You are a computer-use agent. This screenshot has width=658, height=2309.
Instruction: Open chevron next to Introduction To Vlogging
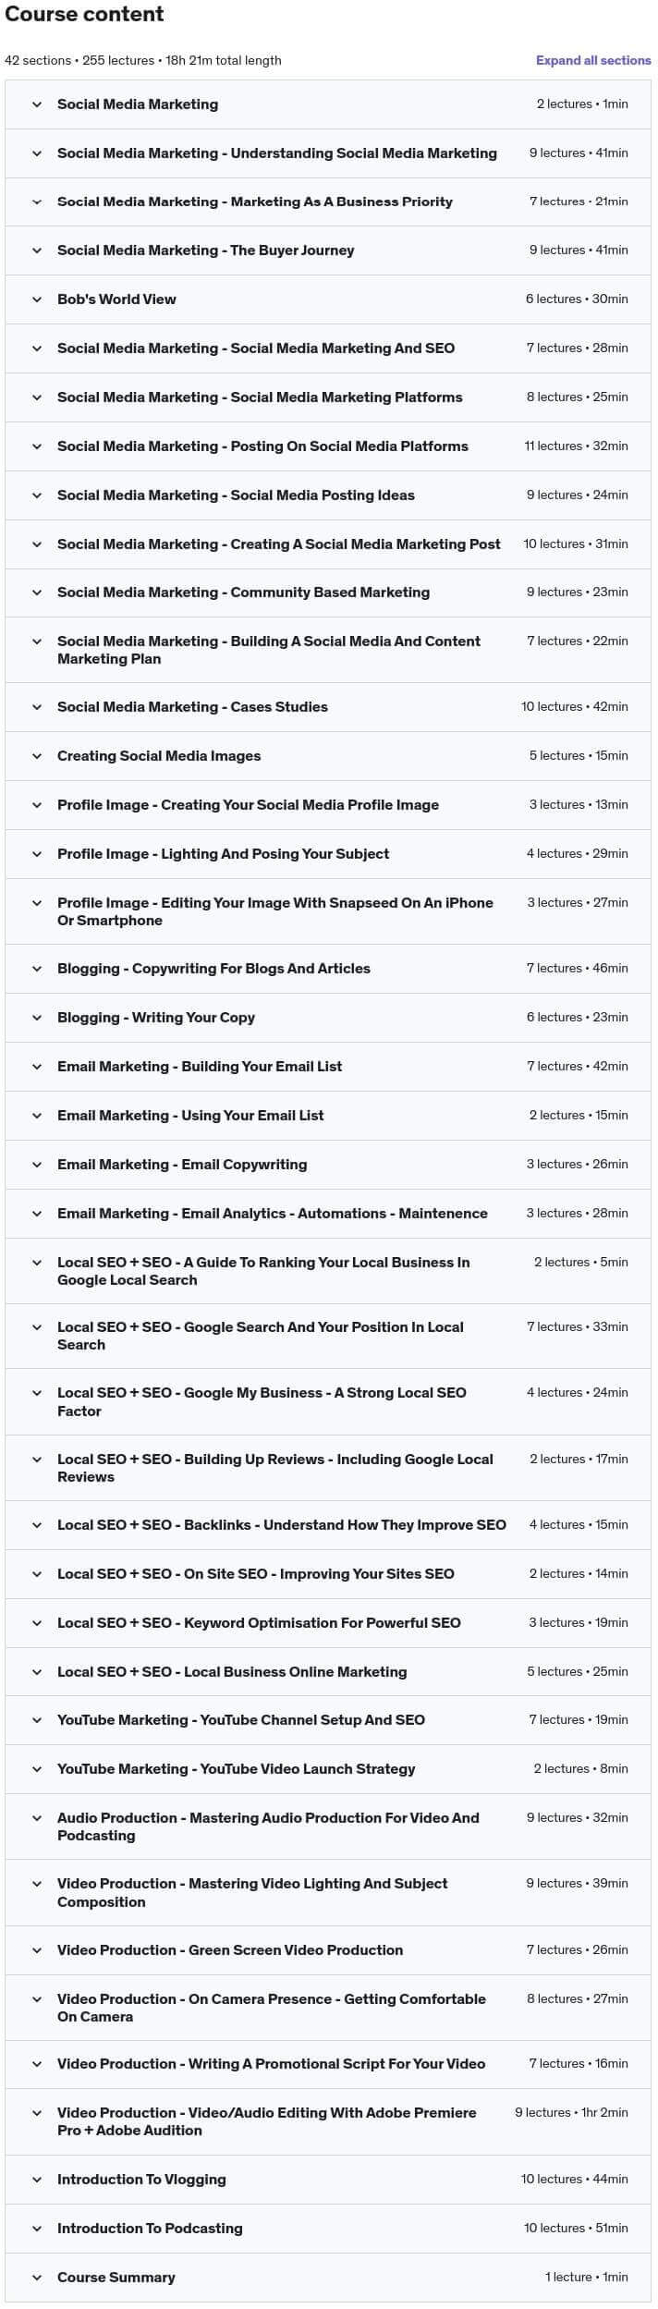click(37, 2180)
